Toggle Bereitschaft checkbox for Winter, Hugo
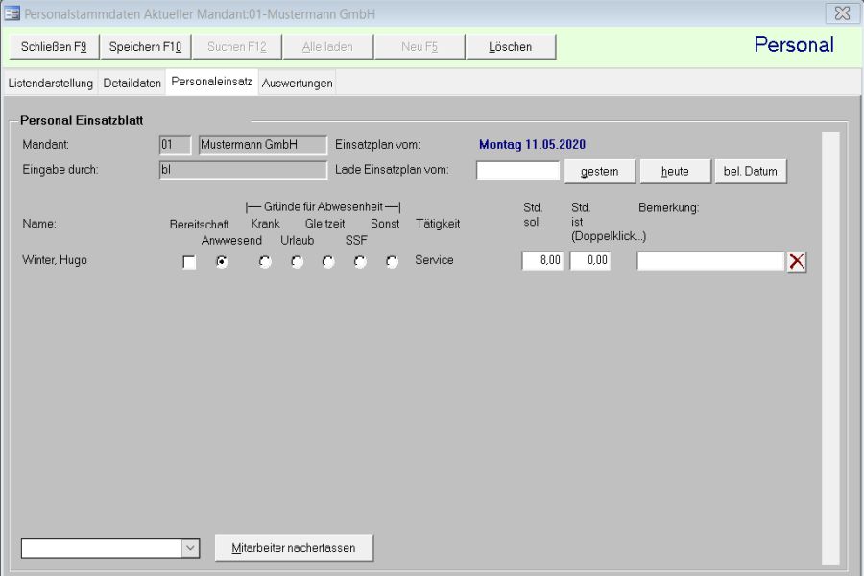This screenshot has width=864, height=576. pos(189,262)
